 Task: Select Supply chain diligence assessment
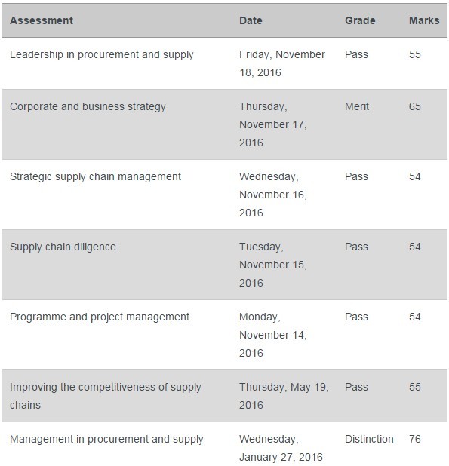(x=63, y=247)
